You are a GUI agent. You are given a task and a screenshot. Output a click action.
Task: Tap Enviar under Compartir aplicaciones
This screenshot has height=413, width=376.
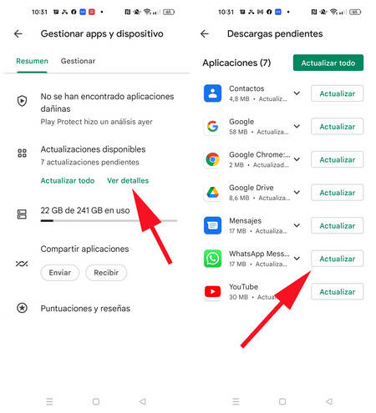[x=60, y=273]
